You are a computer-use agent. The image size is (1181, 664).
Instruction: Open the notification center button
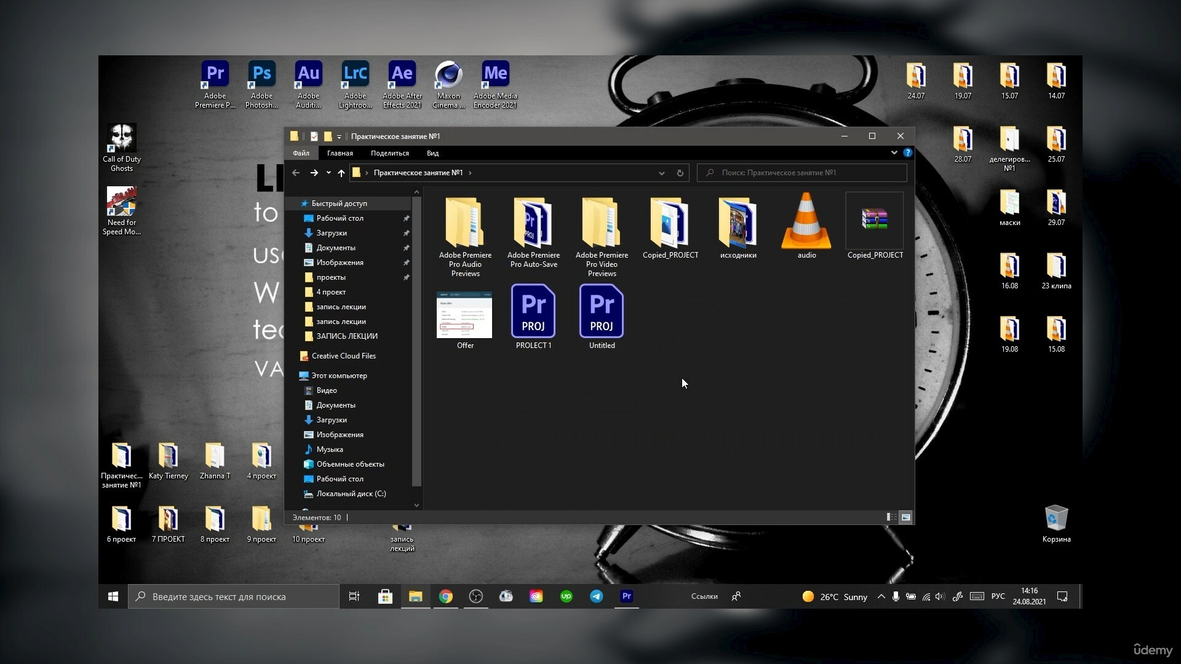(x=1062, y=596)
